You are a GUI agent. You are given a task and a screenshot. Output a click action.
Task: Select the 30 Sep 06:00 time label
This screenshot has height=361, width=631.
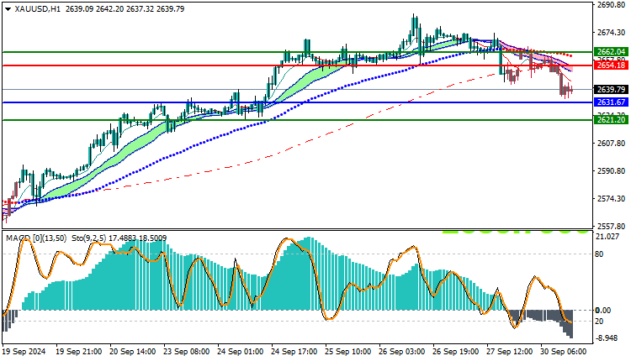(564, 352)
